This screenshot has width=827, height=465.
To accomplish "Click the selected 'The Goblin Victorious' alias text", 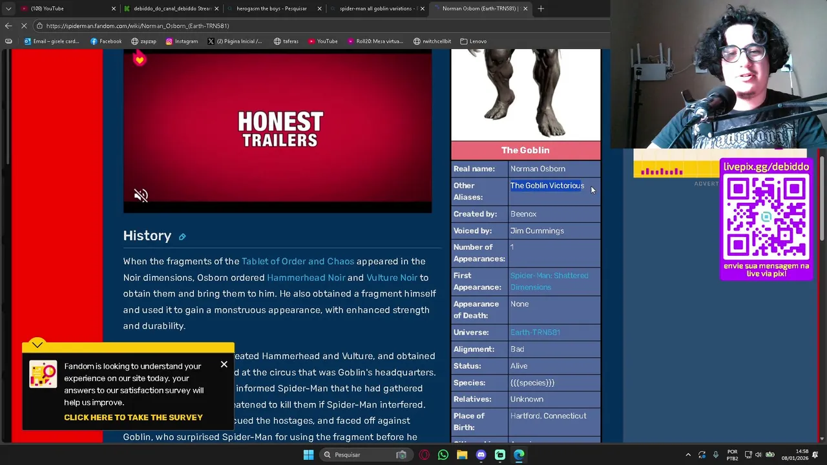I will (547, 186).
